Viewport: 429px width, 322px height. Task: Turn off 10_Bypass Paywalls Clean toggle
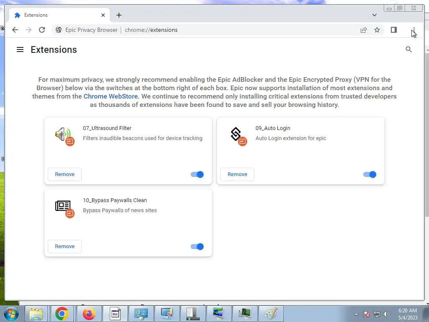[x=197, y=247]
